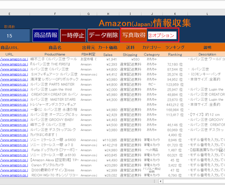Select the 商品名 header cell
Image resolution: width=225 pixels, height=185 pixels.
(x=55, y=48)
